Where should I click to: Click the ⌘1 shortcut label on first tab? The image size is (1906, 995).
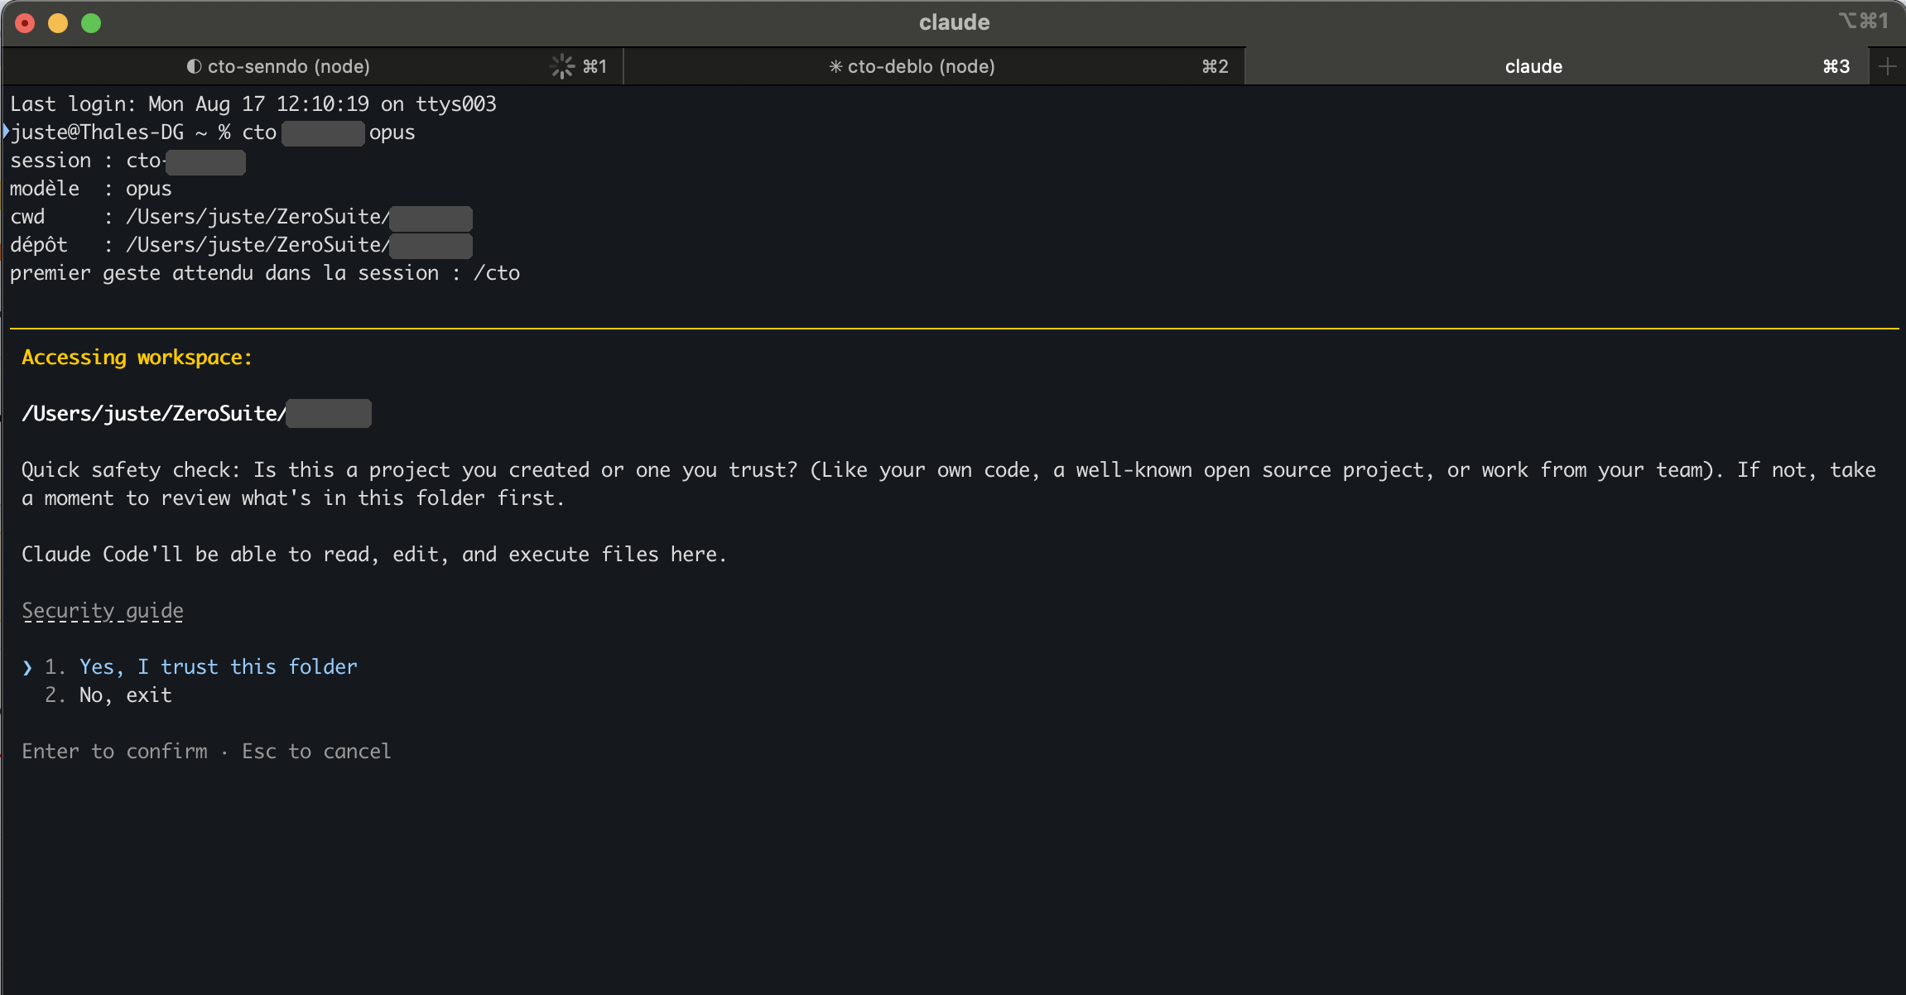[594, 66]
